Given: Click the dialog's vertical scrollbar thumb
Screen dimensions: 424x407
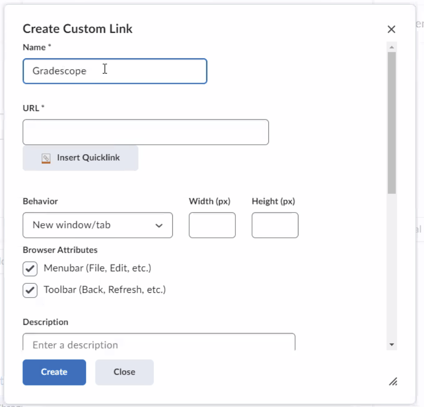Looking at the screenshot, I should coord(392,123).
